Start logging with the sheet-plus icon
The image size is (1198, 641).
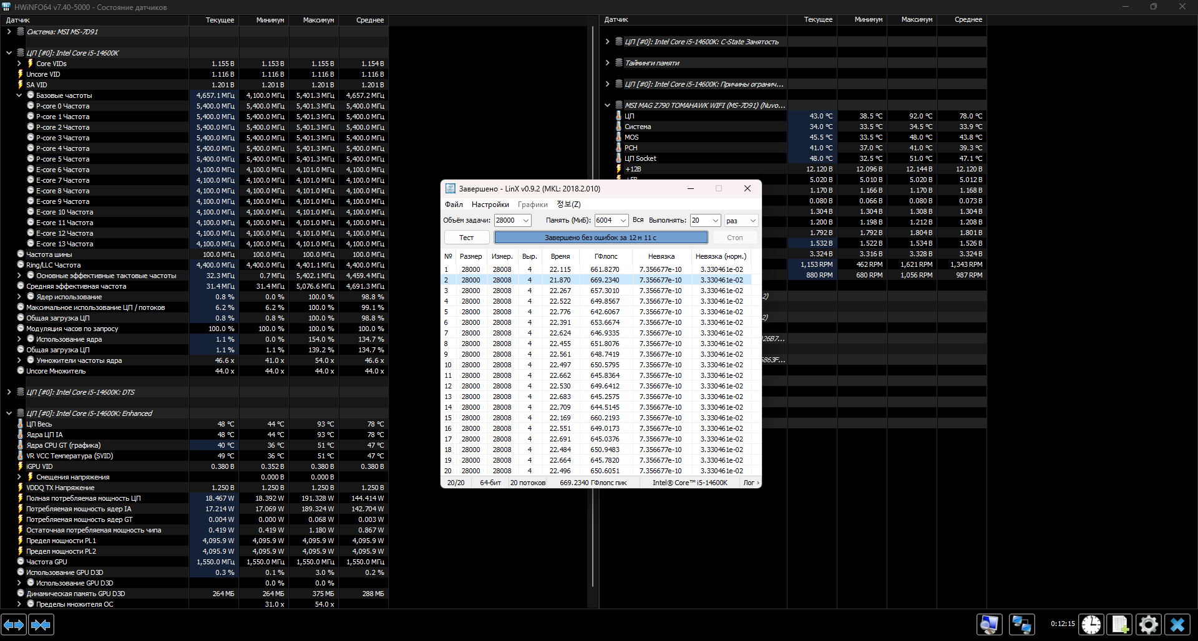1120,624
